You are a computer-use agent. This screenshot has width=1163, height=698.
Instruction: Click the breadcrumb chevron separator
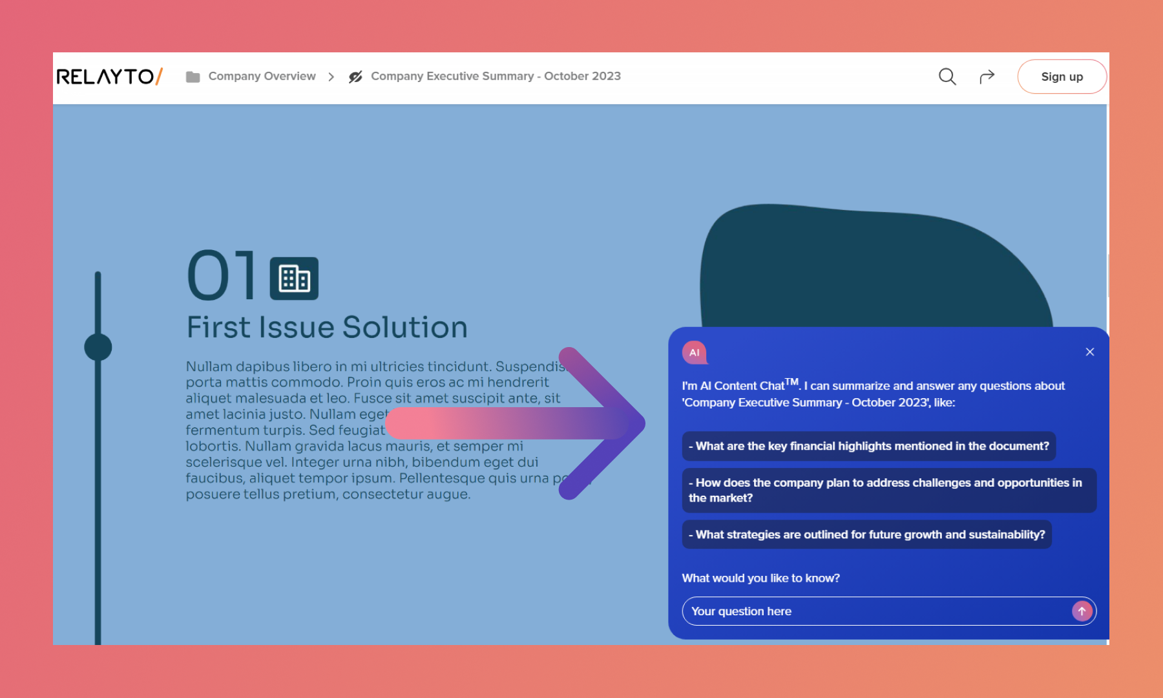click(x=331, y=77)
